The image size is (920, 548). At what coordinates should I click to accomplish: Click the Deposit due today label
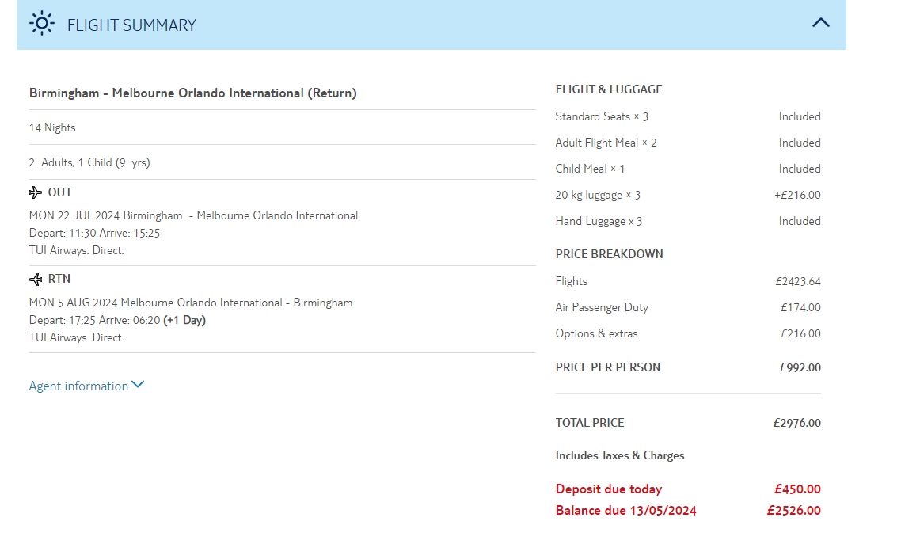point(609,489)
